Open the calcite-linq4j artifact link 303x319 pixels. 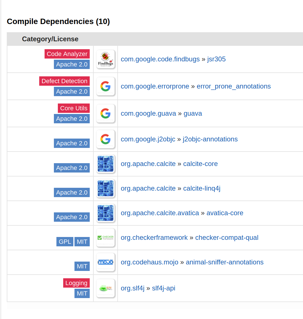(x=202, y=189)
